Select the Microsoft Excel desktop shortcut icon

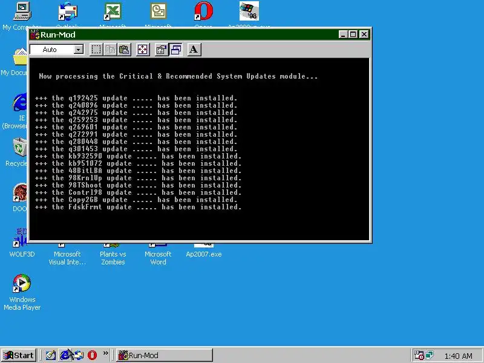point(113,11)
